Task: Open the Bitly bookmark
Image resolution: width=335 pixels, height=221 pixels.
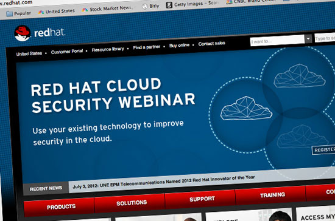Action: tap(151, 6)
